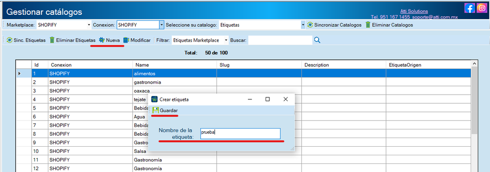Click the Id 2 cell
Screen dimensions: 490x172
click(40, 82)
